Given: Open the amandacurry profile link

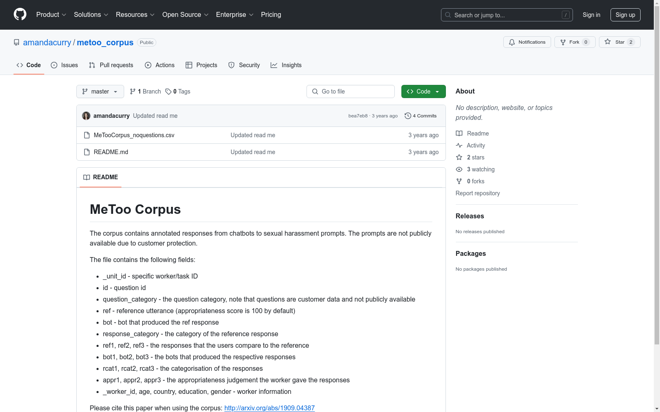Looking at the screenshot, I should 47,42.
